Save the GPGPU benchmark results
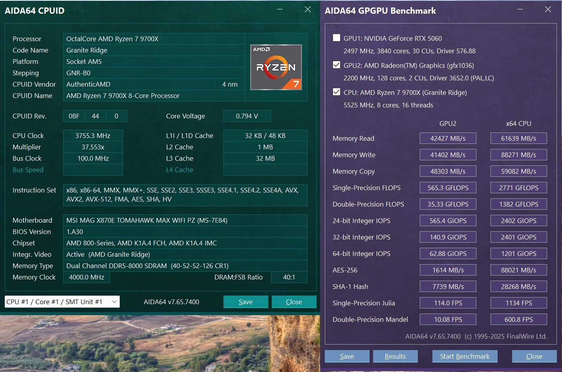This screenshot has height=372, width=562. [347, 356]
